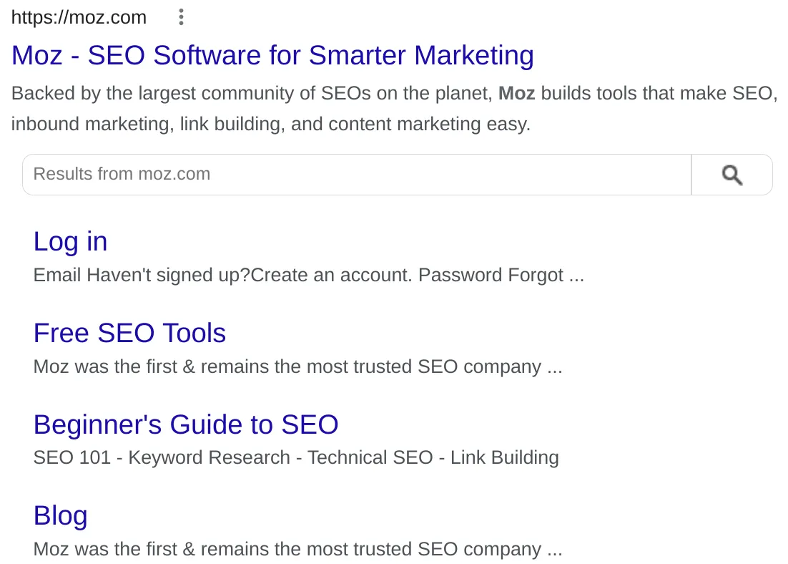This screenshot has height=564, width=788.
Task: Open the 'Beginner's Guide to SEO' sitelink
Action: point(185,424)
